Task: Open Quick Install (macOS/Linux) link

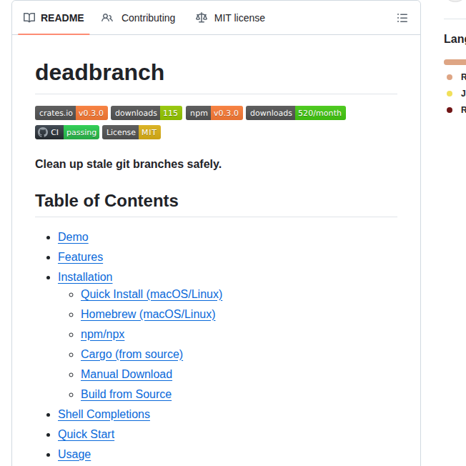Action: 152,294
